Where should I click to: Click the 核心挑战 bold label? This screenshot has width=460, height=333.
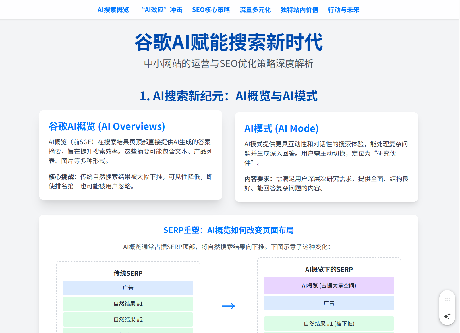click(63, 177)
